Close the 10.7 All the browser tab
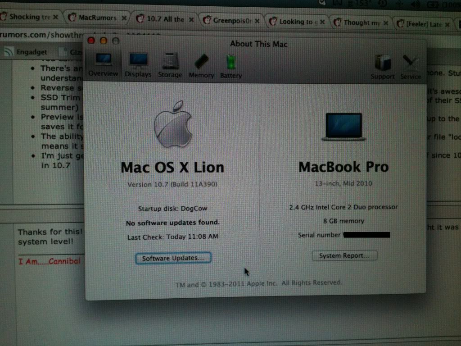The height and width of the screenshot is (346, 461). (191, 20)
